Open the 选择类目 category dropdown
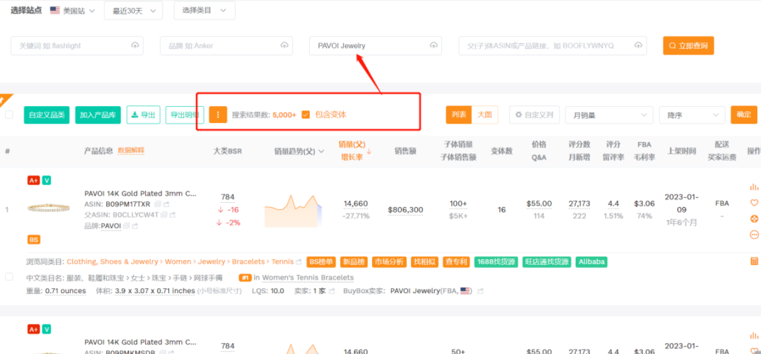 click(x=204, y=11)
